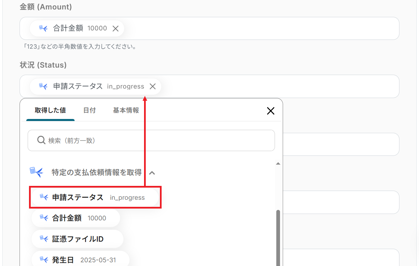419x266 pixels.
Task: Click the icon on the Amount field chip
Action: [44, 28]
